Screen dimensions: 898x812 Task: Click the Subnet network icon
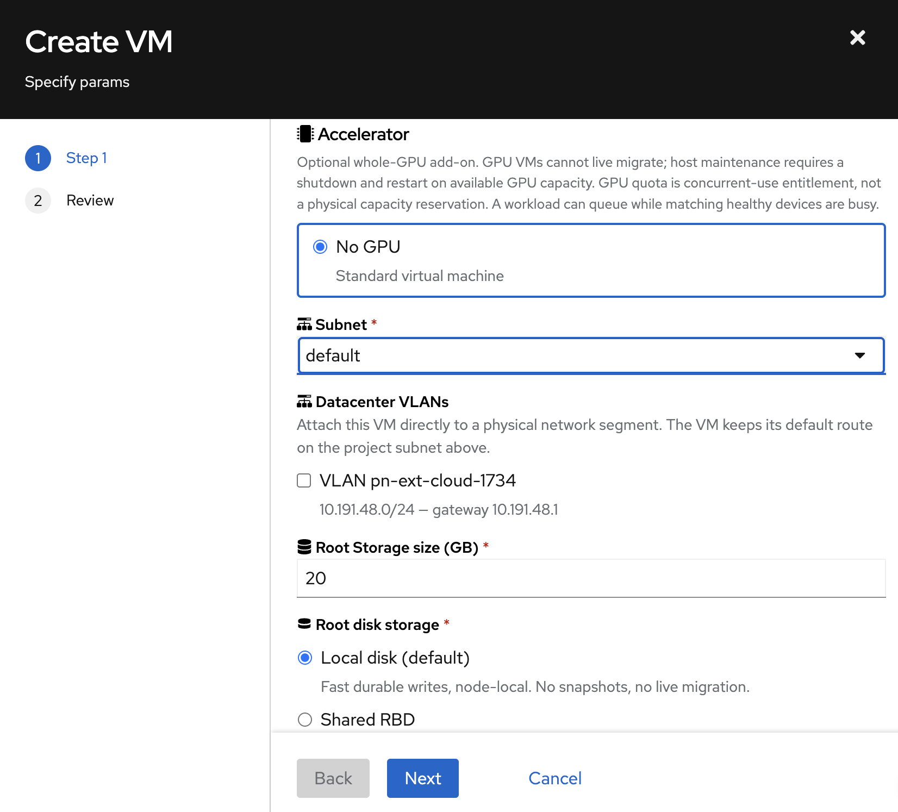pos(304,324)
